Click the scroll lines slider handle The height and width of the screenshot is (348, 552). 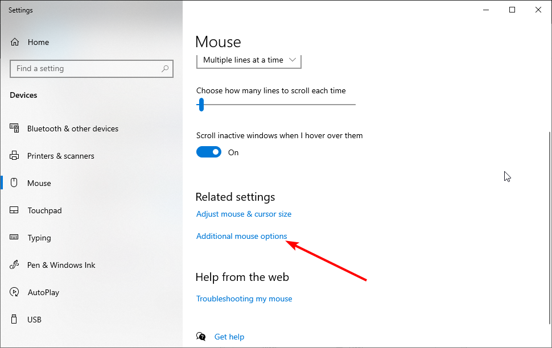[201, 105]
